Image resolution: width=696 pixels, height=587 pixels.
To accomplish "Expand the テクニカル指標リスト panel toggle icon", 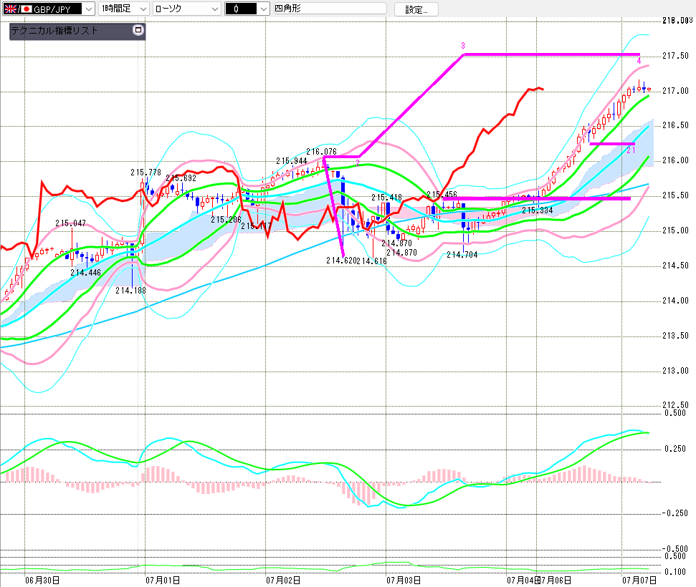I will [x=138, y=30].
